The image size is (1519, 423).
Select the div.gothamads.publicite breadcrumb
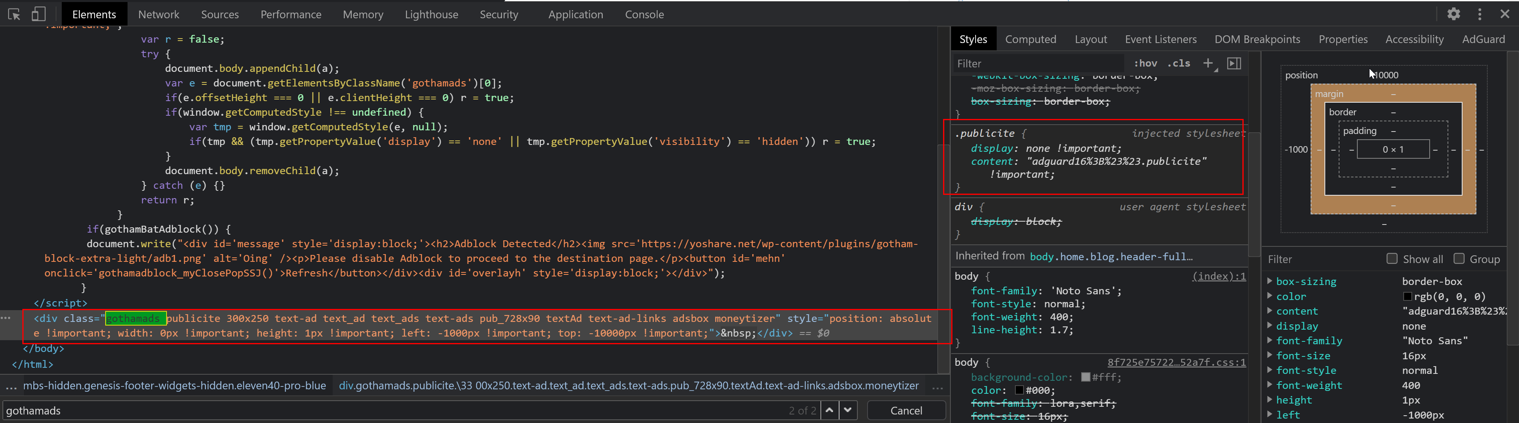click(629, 386)
